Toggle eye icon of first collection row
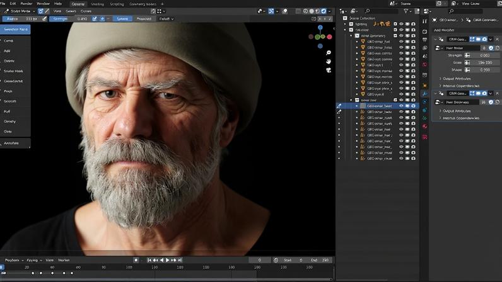 pyautogui.click(x=402, y=24)
